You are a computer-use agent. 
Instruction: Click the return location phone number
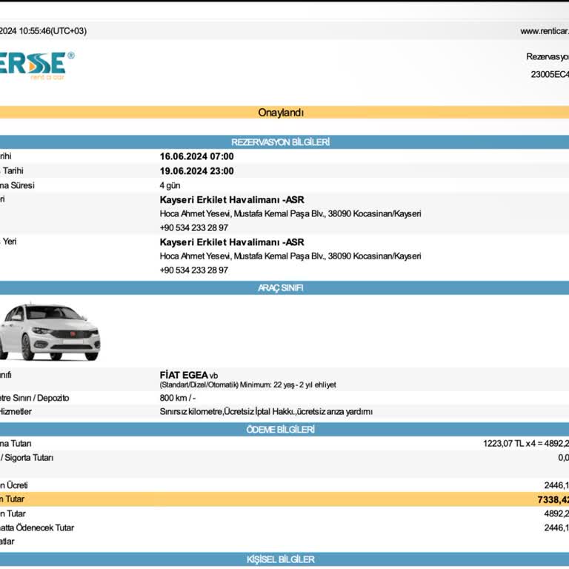(x=194, y=270)
